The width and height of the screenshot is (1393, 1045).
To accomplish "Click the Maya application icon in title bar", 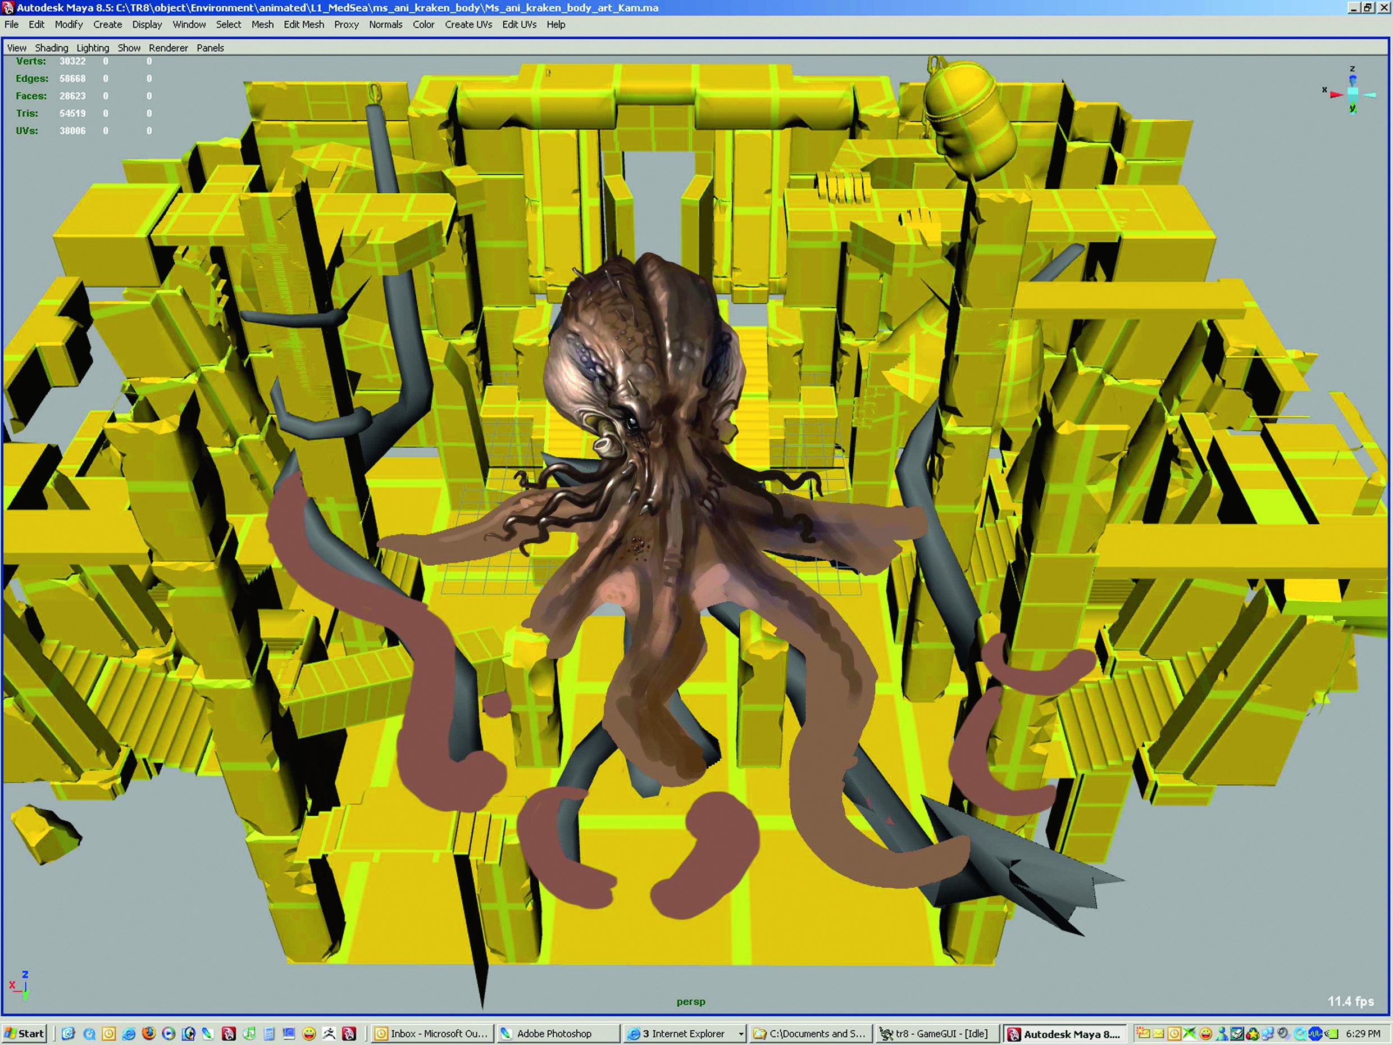I will coord(7,7).
